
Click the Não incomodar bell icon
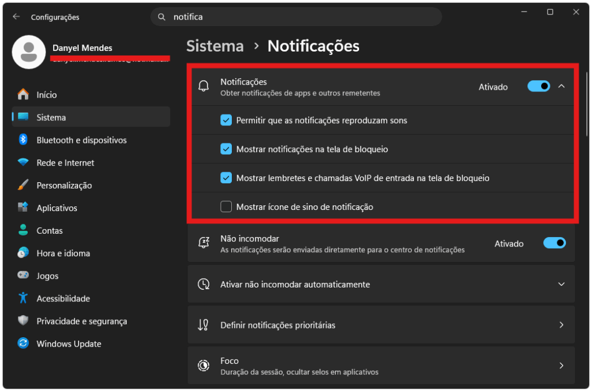click(204, 242)
